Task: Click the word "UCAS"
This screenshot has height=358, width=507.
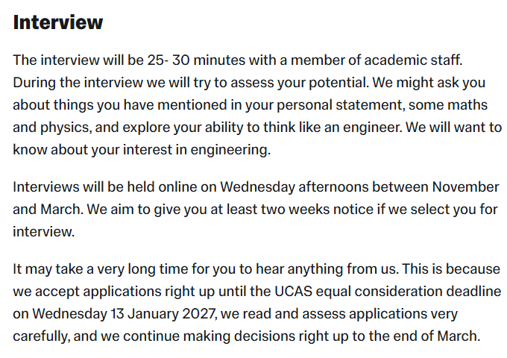Action: 293,292
